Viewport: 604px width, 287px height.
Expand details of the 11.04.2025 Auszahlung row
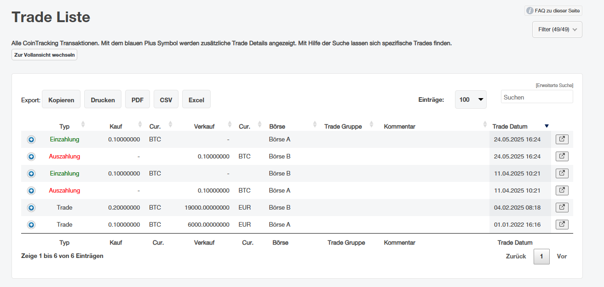[x=31, y=191]
